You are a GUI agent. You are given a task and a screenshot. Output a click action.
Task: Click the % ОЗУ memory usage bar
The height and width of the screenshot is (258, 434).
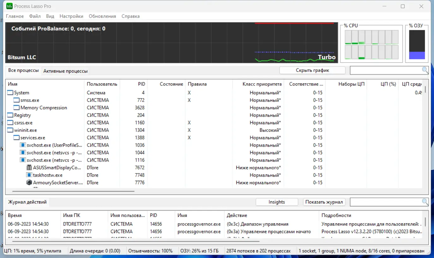click(417, 44)
